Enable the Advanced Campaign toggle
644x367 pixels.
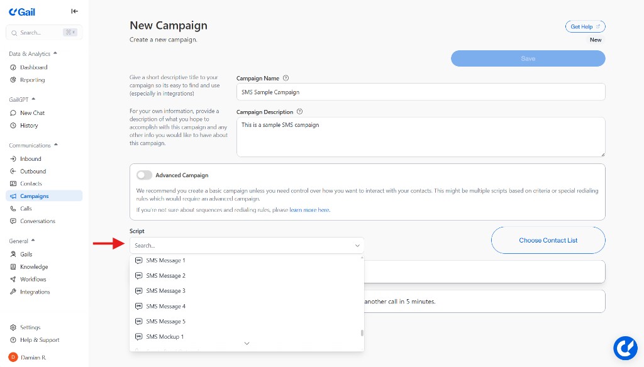(144, 175)
